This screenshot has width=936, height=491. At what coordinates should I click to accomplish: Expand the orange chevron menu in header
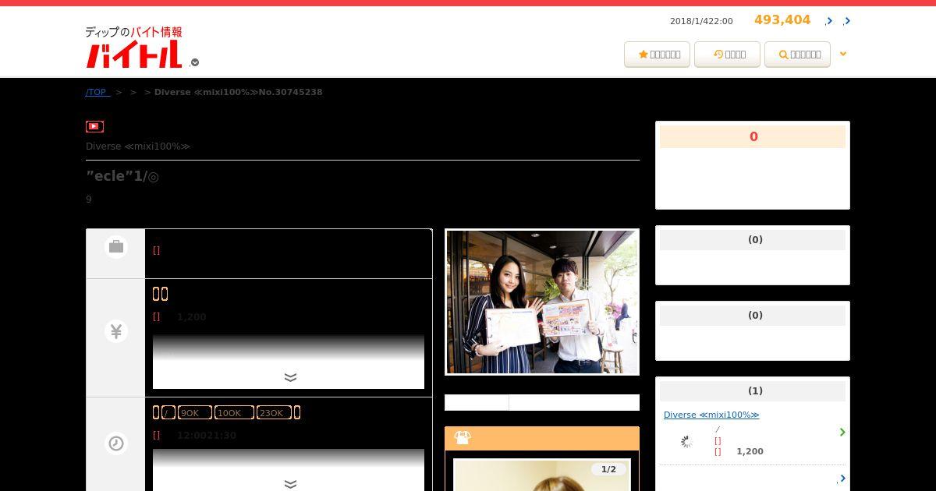coord(842,54)
